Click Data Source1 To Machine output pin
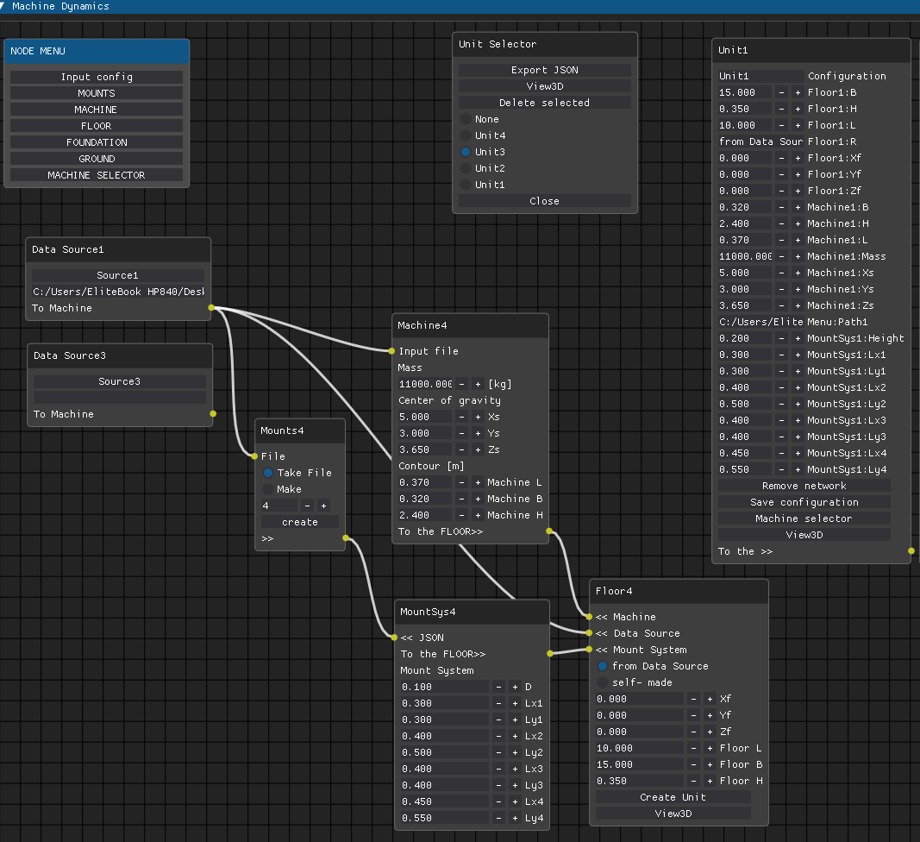Screen dimensions: 920x842 point(211,308)
